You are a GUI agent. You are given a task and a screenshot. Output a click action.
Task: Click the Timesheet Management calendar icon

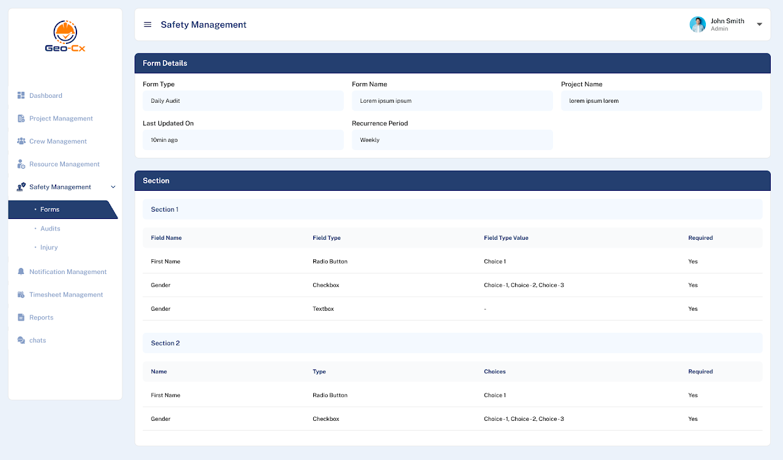[x=21, y=295]
